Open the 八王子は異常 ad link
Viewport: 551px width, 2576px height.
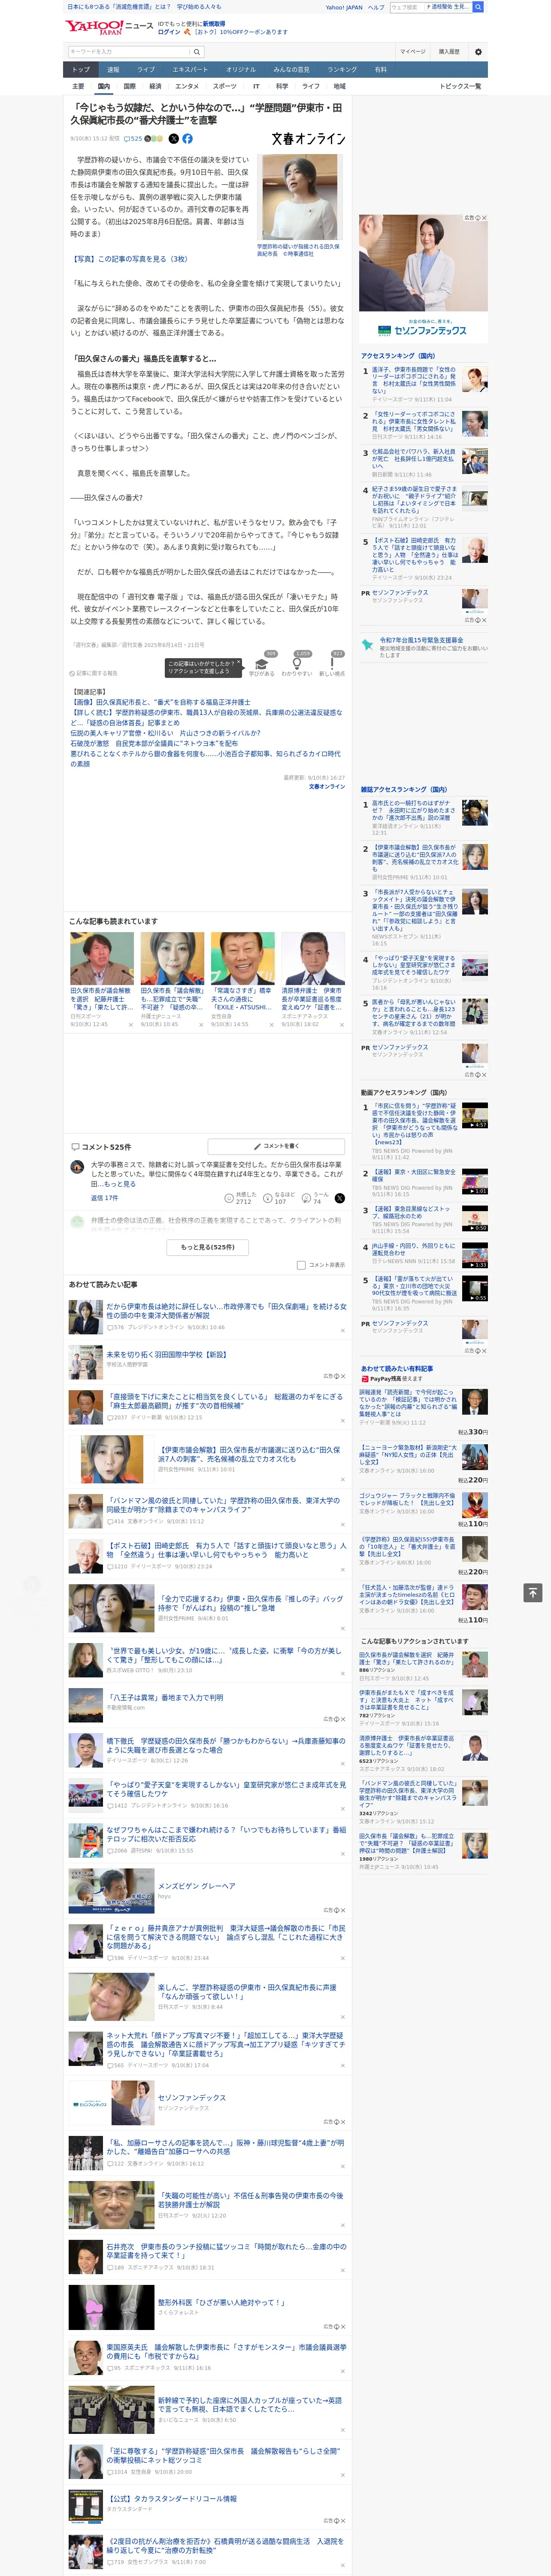click(165, 1698)
